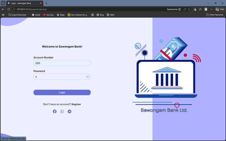Open the Gmail bookmark

pos(36,15)
